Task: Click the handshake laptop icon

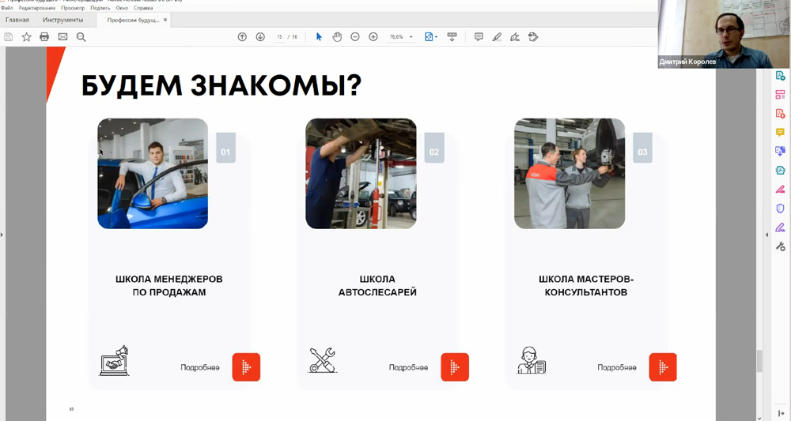Action: tap(114, 360)
